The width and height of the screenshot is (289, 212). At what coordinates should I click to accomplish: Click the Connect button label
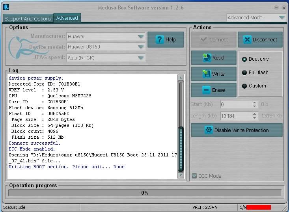[x=218, y=39]
